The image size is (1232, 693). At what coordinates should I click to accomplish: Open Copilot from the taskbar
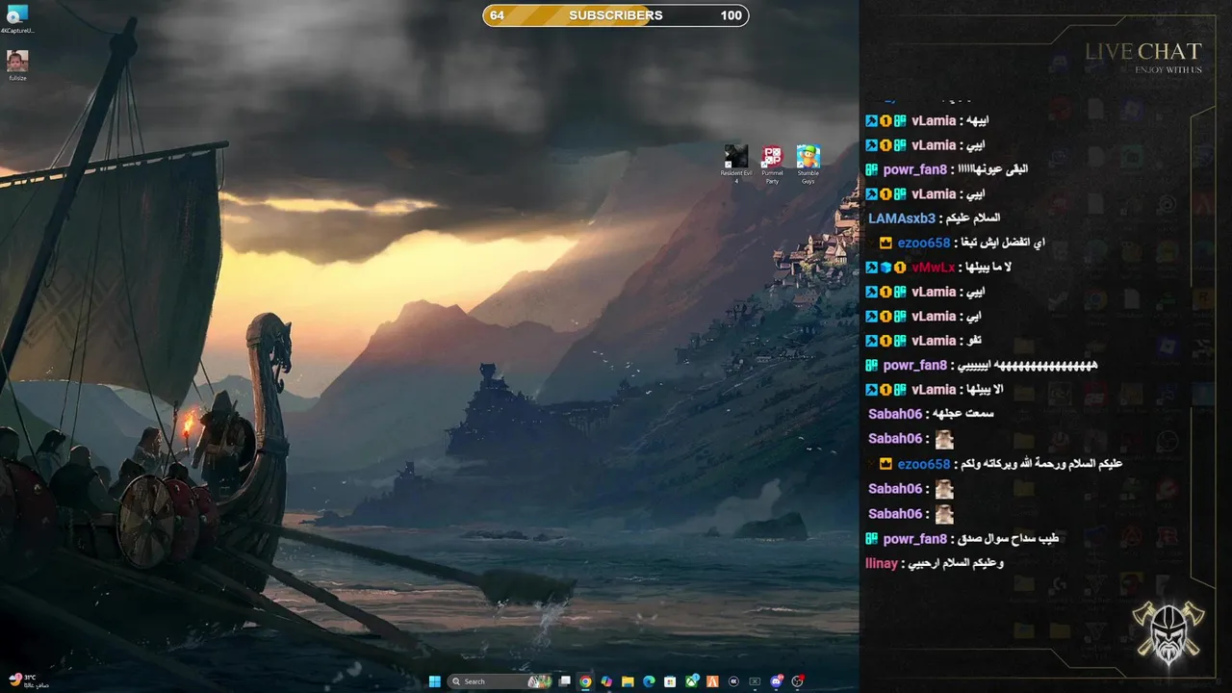coord(606,681)
